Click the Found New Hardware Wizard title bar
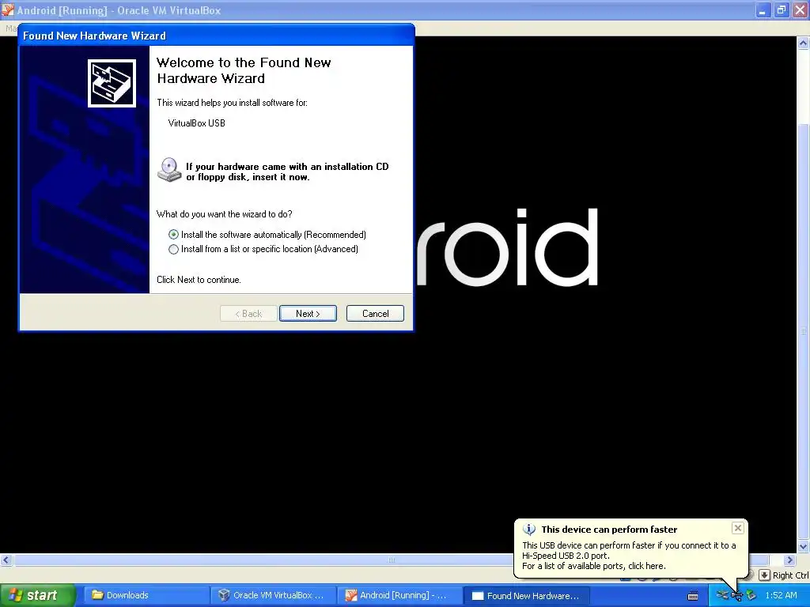Image resolution: width=810 pixels, height=607 pixels. pos(216,36)
